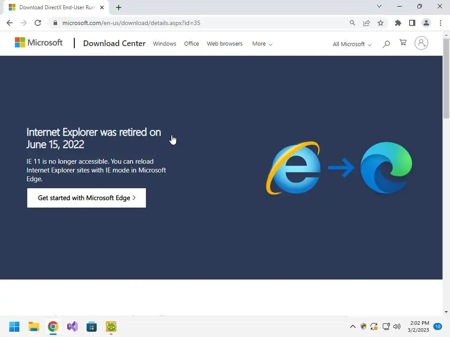Screen dimensions: 450x337
Task: Open the Chrome three-dot menu
Action: (440, 23)
